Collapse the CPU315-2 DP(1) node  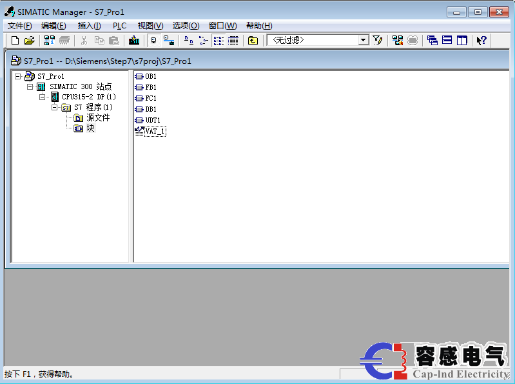click(42, 97)
